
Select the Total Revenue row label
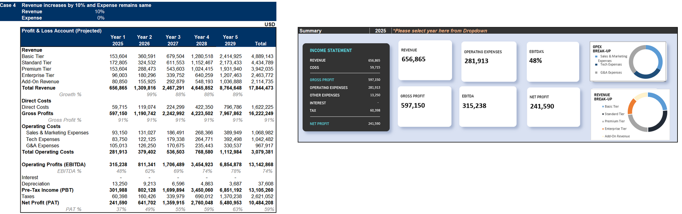click(x=39, y=88)
